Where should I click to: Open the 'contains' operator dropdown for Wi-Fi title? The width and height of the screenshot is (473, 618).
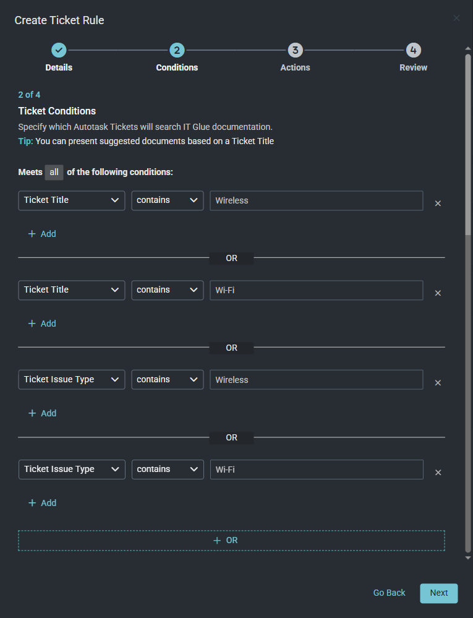tap(168, 290)
